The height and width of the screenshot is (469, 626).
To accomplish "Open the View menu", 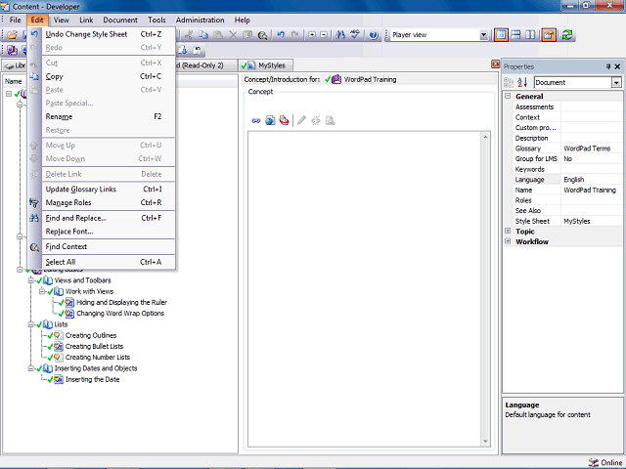I will 61,20.
